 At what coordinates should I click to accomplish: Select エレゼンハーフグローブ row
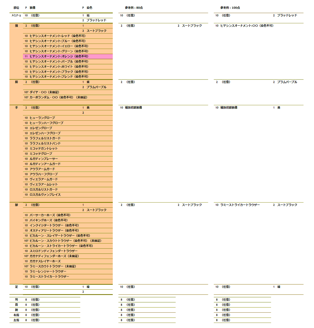68,133
